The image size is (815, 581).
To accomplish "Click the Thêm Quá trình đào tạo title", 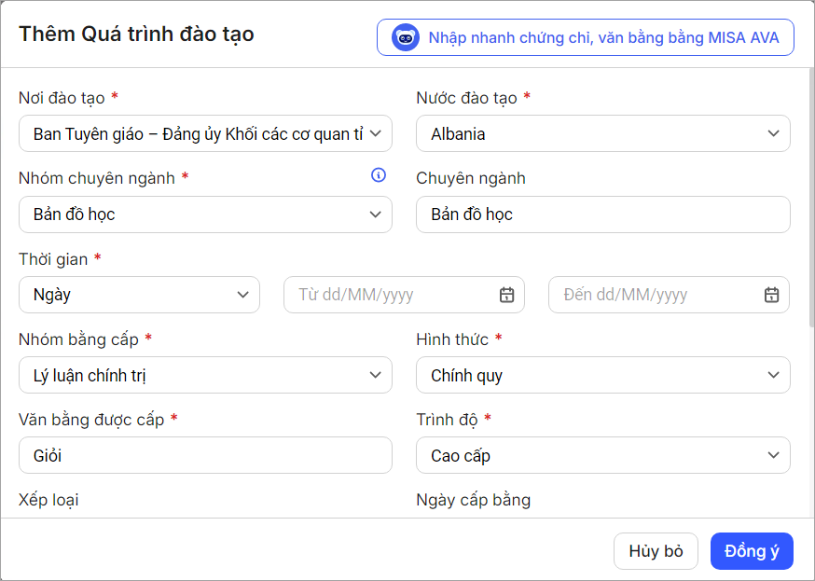I will 137,35.
